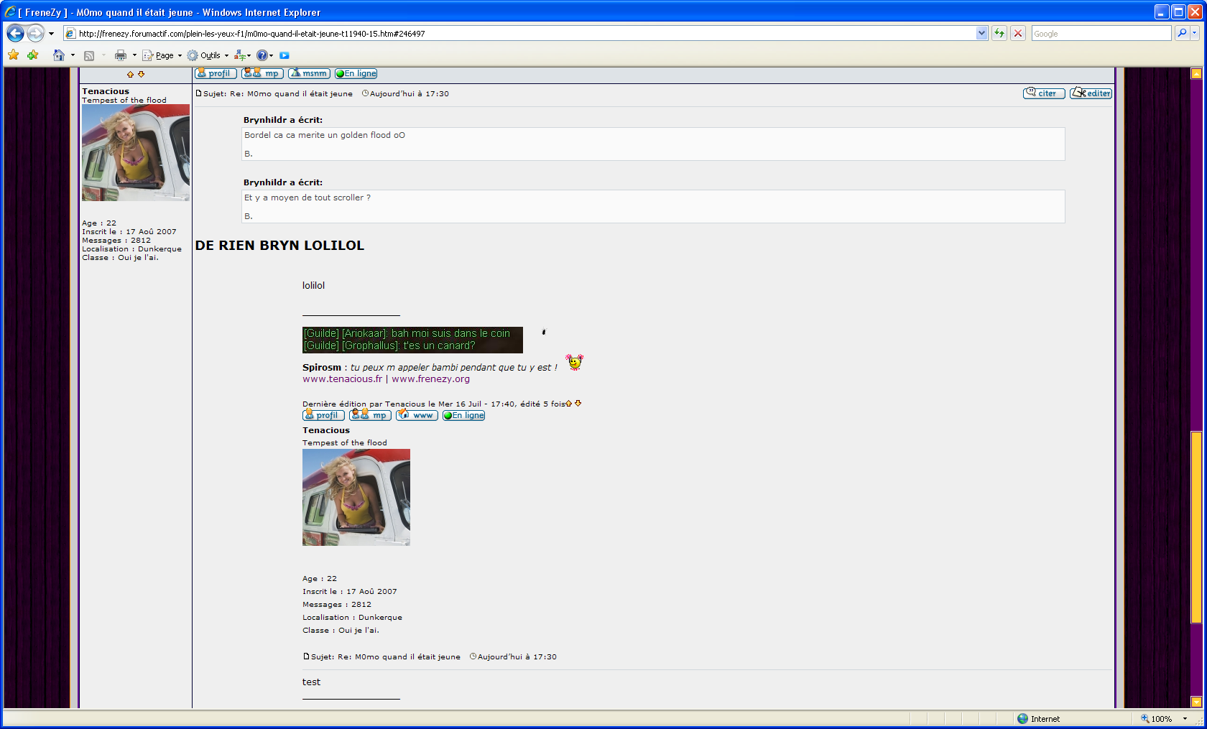Click the Print icon in toolbar

click(x=121, y=55)
